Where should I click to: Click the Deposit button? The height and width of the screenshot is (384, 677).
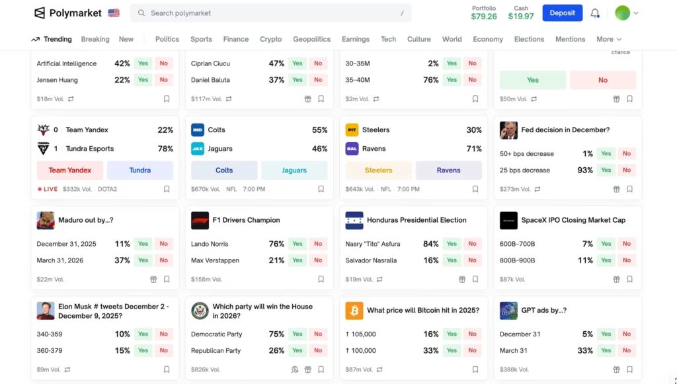coord(562,13)
